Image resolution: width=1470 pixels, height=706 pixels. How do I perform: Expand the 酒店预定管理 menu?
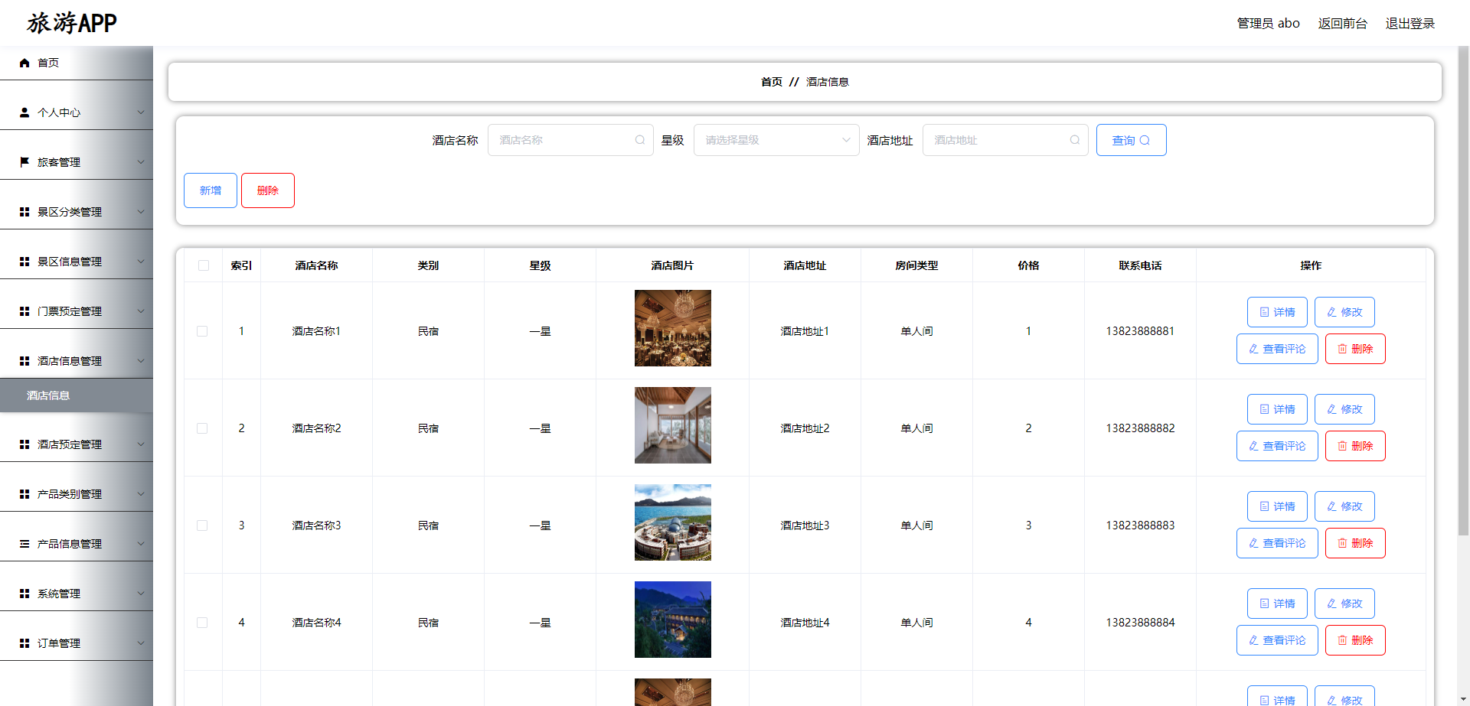pos(77,444)
